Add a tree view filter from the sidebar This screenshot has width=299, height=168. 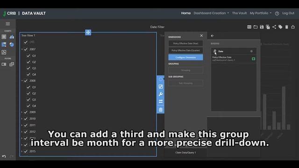pyautogui.click(x=12, y=64)
